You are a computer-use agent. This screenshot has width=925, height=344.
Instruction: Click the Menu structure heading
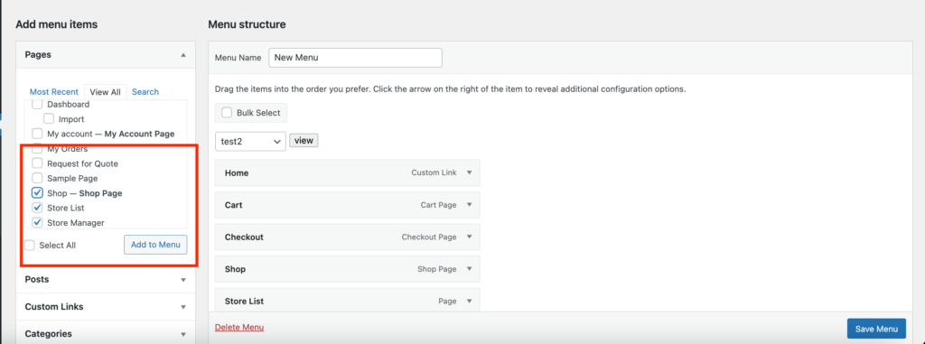click(x=248, y=24)
